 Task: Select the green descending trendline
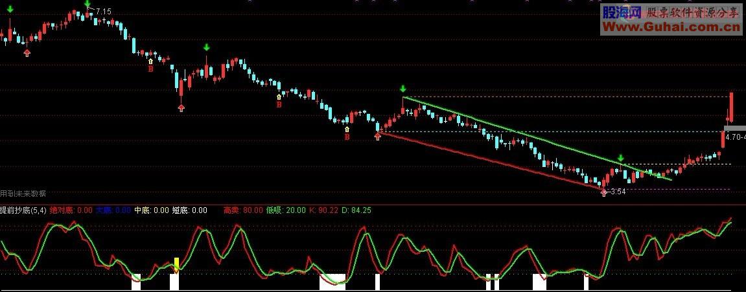[x=537, y=139]
